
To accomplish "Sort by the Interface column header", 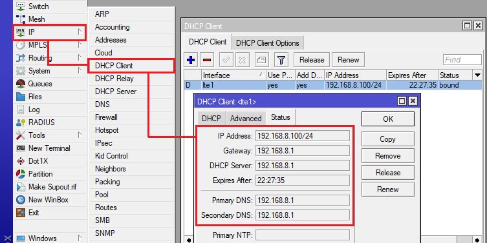I will pyautogui.click(x=233, y=75).
